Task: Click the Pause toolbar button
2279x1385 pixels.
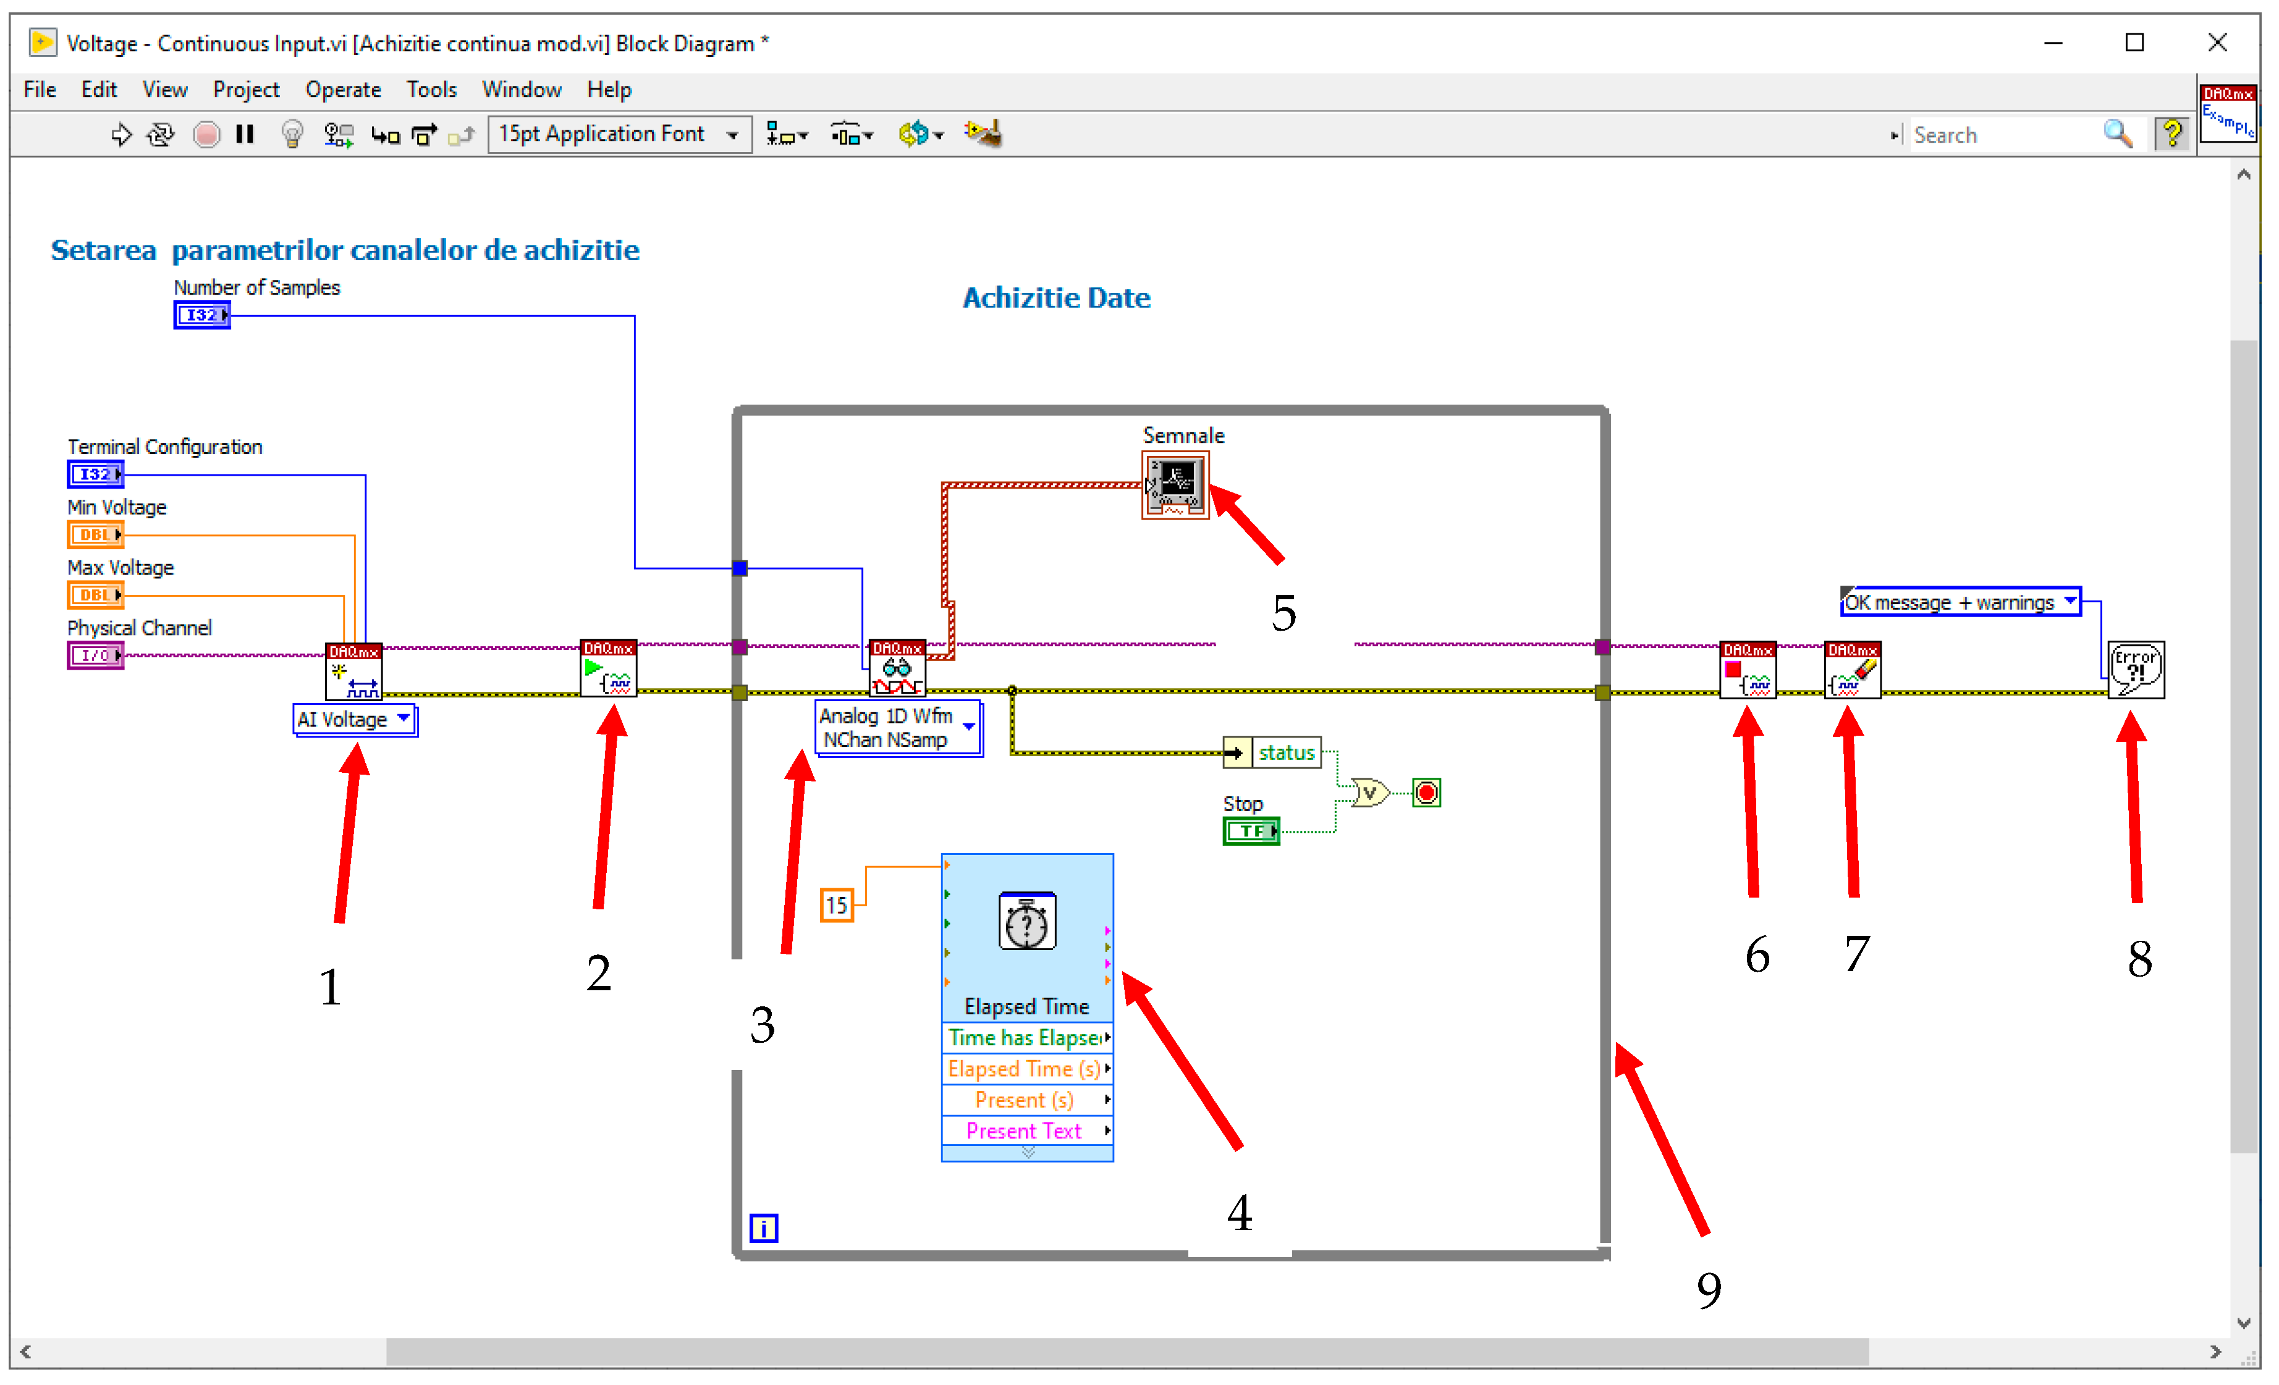Action: 245,135
